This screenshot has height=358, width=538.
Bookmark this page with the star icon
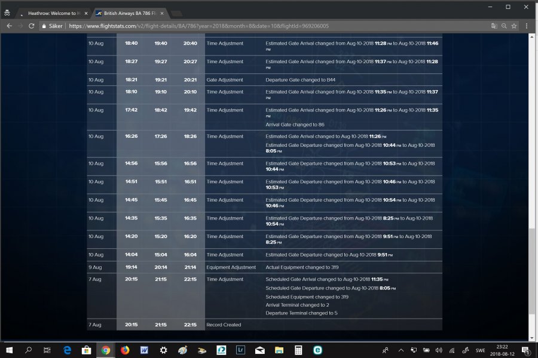pyautogui.click(x=514, y=26)
